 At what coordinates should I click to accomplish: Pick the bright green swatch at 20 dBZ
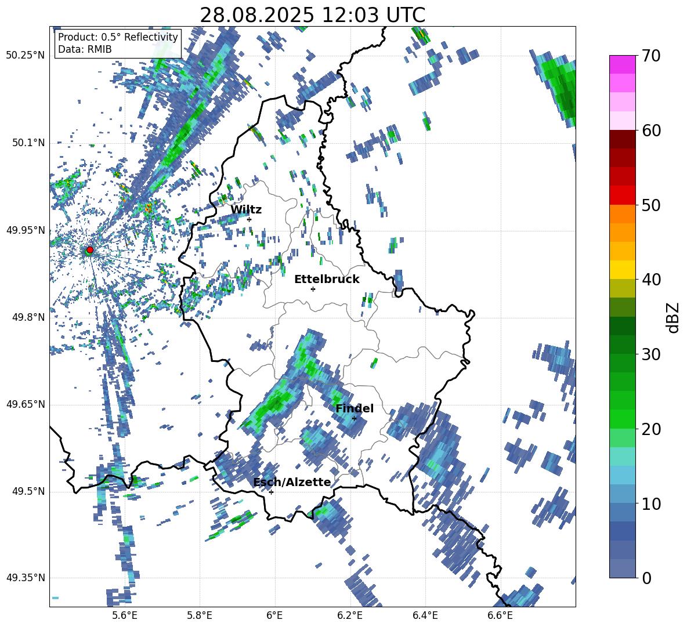(x=622, y=419)
